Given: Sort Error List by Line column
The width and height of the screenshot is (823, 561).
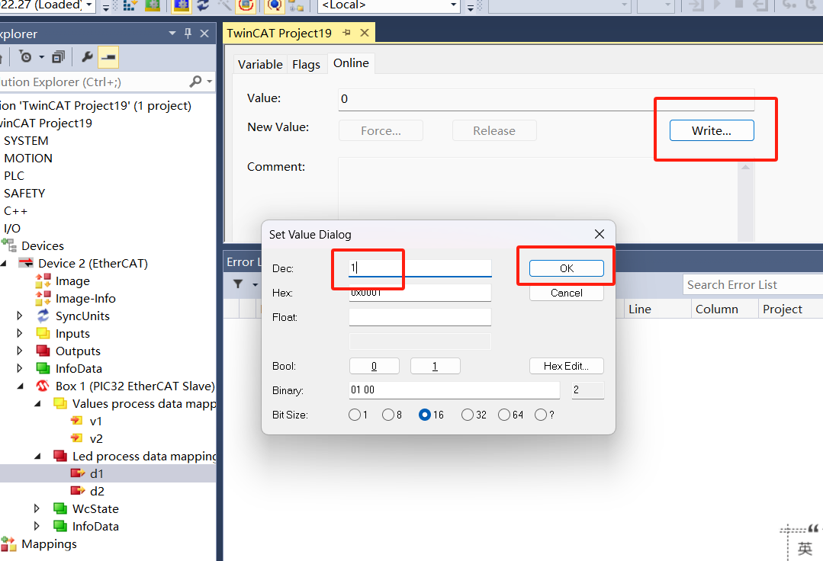Looking at the screenshot, I should click(x=640, y=309).
